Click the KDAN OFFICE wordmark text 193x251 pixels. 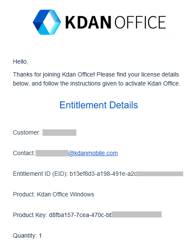(x=115, y=22)
